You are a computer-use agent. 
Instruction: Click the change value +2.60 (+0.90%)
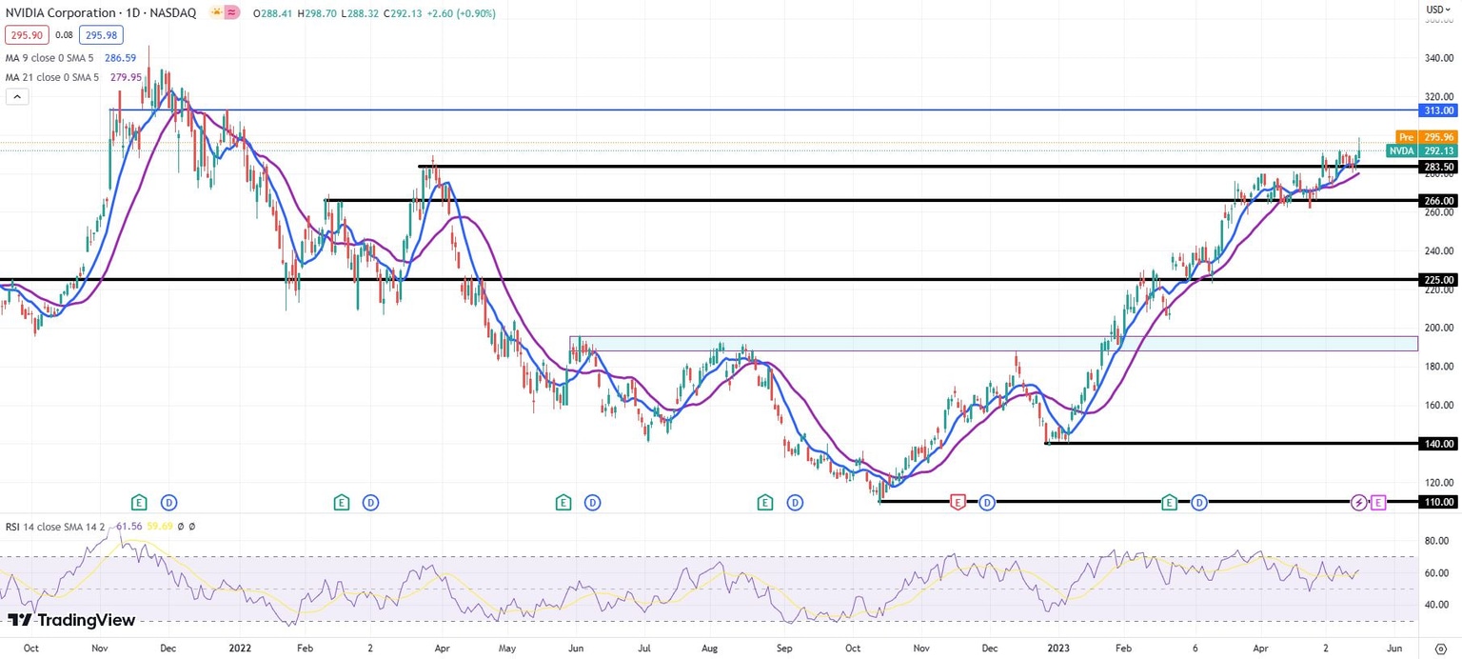point(463,13)
